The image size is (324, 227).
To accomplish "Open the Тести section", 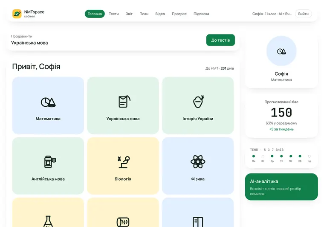I will pos(114,14).
